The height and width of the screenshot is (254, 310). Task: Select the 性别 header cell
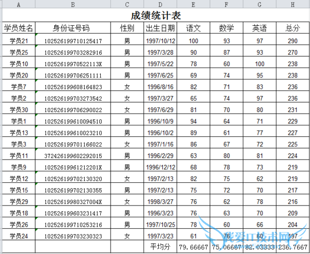pos(127,28)
